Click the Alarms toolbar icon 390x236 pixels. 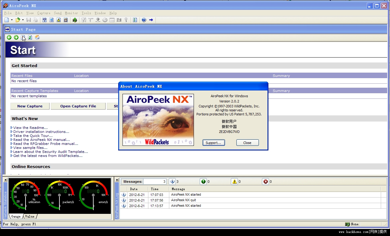pos(58,20)
